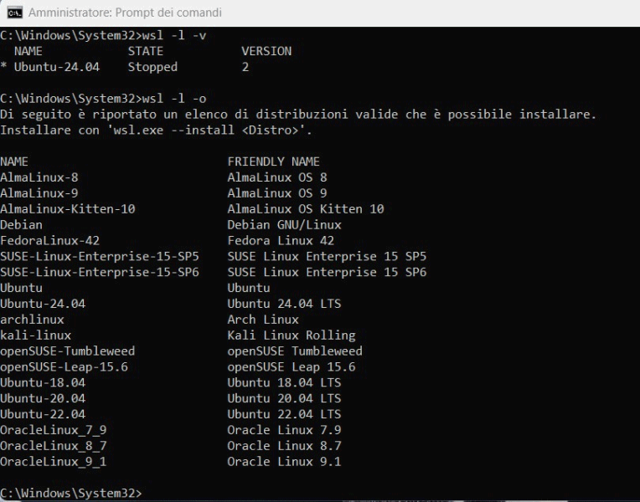This screenshot has height=502, width=640.
Task: Click the STATE column header
Action: tap(146, 51)
